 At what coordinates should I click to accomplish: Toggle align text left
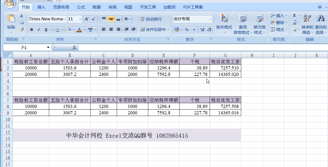point(104,29)
